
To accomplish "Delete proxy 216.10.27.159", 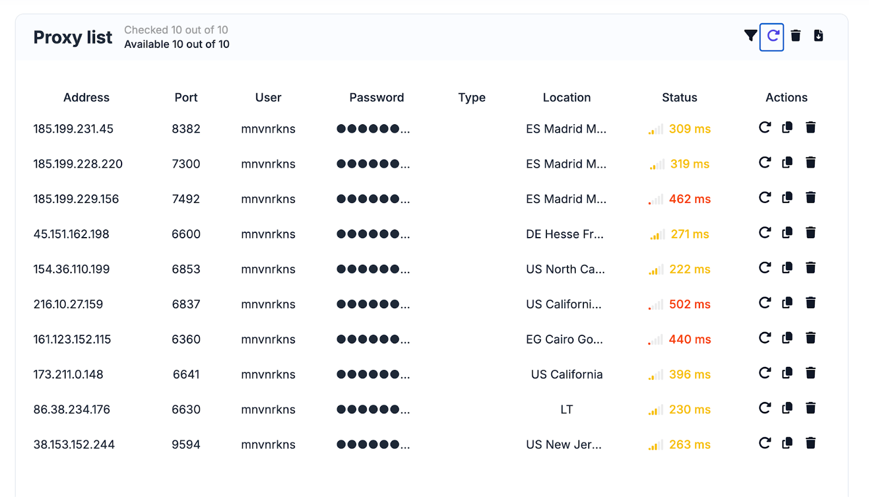I will coord(810,303).
